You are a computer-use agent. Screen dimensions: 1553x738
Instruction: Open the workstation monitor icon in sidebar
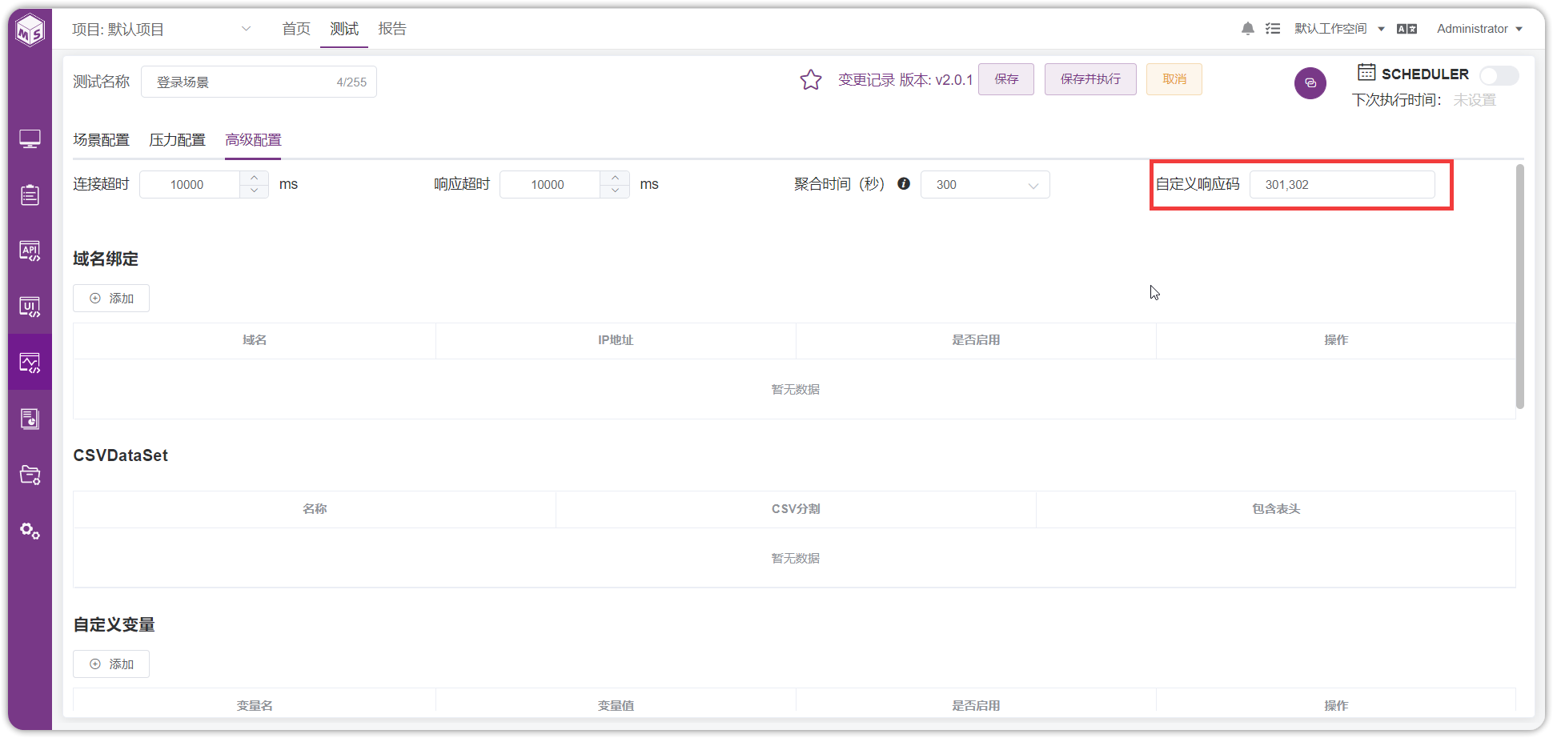point(30,138)
